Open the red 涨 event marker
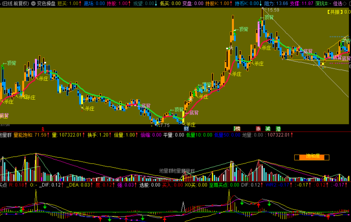Image resolution: width=351 pixels, height=222 pixels. pyautogui.click(x=258, y=129)
